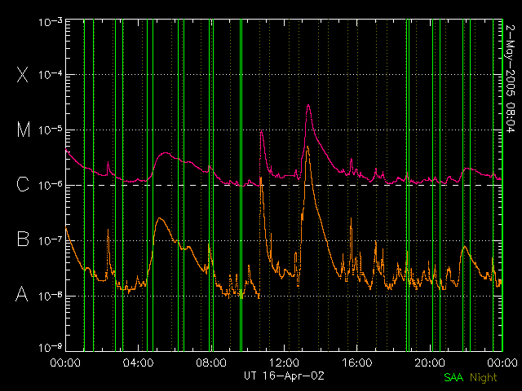Click the orange curve bump near 05:00
Viewport: 522px width, 391px height.
[x=160, y=218]
